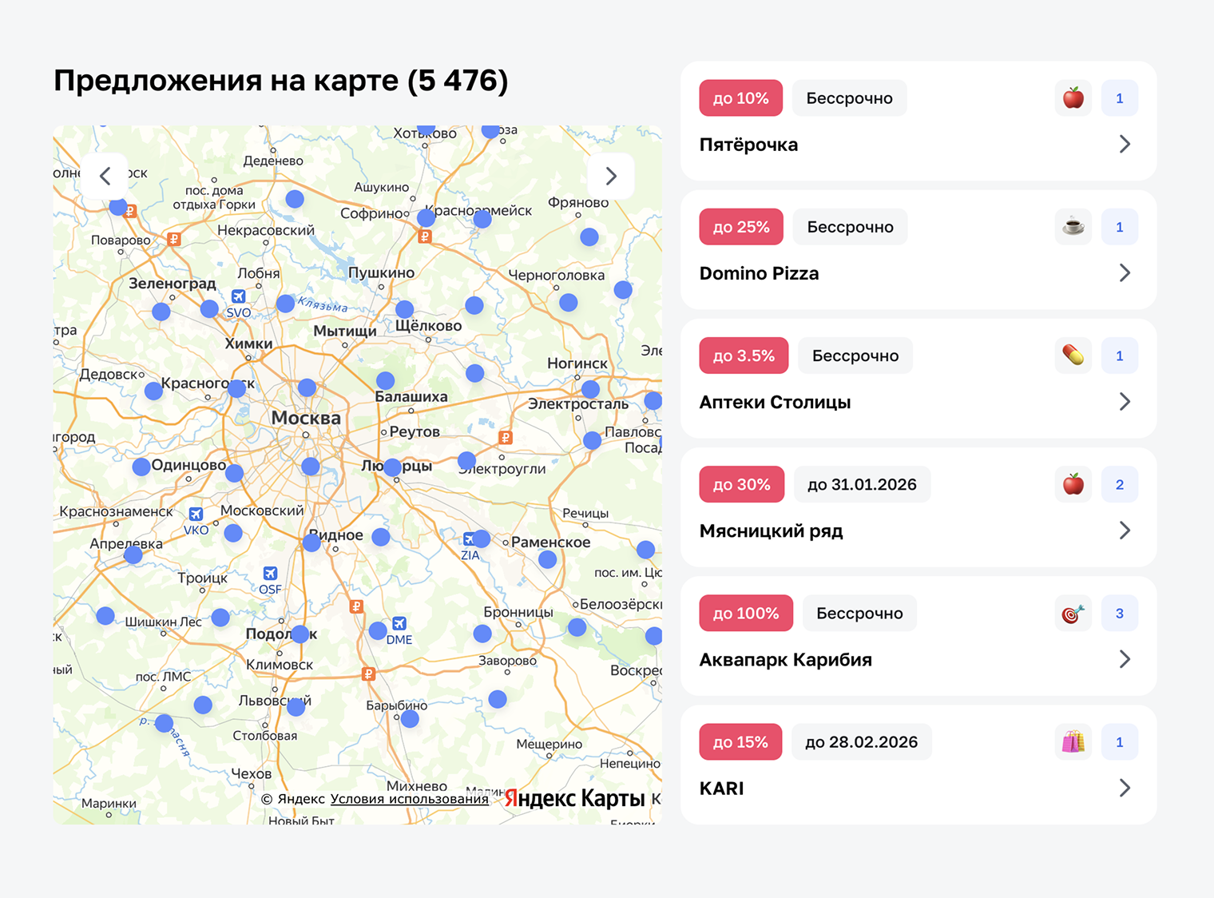The width and height of the screenshot is (1214, 898).
Task: Open KARI offer using its arrow chevron
Action: [1126, 788]
